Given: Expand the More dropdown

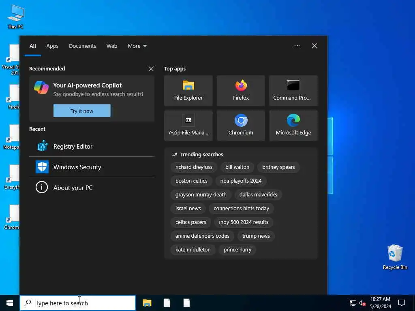Looking at the screenshot, I should coord(137,46).
